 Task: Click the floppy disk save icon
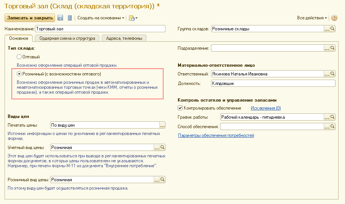60,18
